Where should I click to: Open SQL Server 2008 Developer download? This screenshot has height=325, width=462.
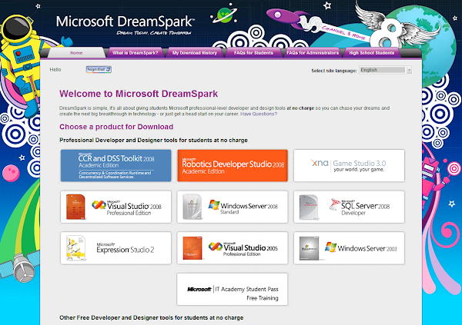pyautogui.click(x=349, y=207)
